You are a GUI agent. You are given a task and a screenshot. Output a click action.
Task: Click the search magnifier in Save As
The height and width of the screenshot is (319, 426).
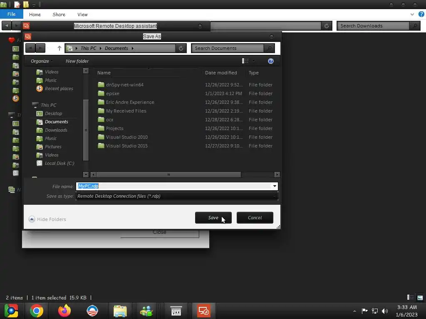[x=269, y=48]
